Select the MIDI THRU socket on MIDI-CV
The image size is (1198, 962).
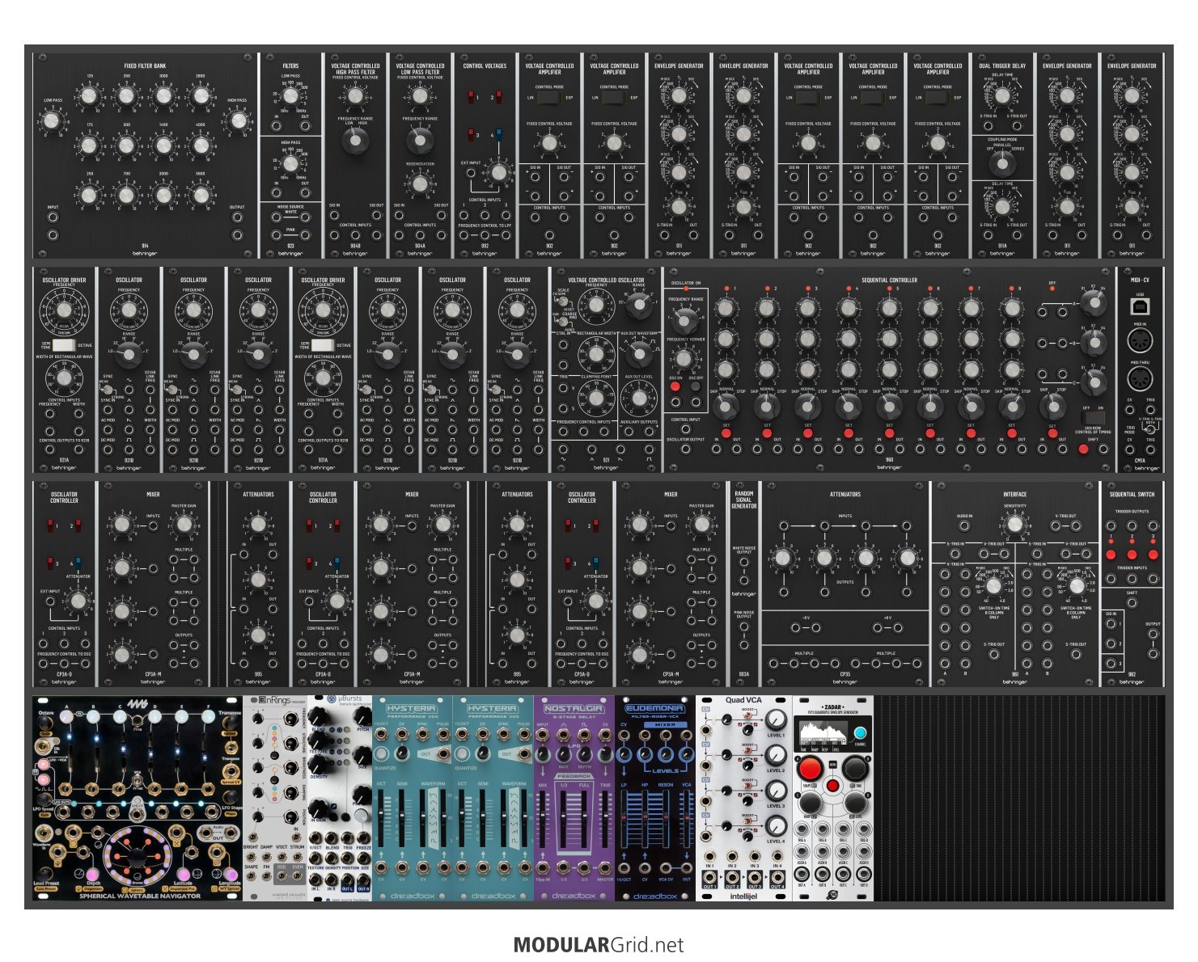(x=1140, y=380)
